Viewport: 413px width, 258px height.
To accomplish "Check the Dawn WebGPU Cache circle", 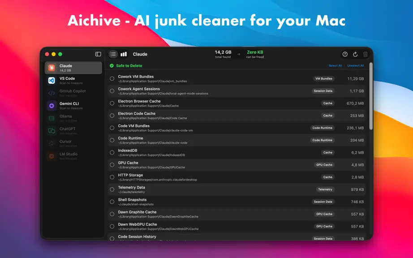I will point(112,226).
